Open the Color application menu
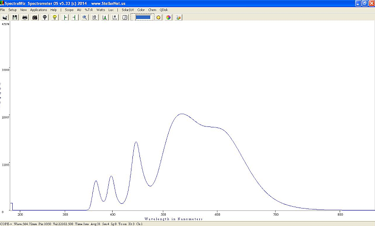The width and height of the screenshot is (375, 226). point(141,10)
